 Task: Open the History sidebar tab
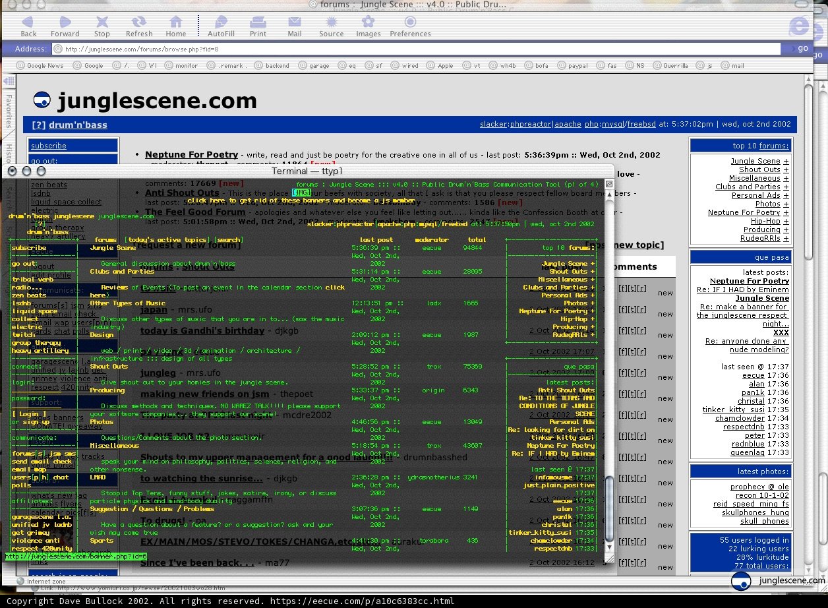pyautogui.click(x=9, y=152)
